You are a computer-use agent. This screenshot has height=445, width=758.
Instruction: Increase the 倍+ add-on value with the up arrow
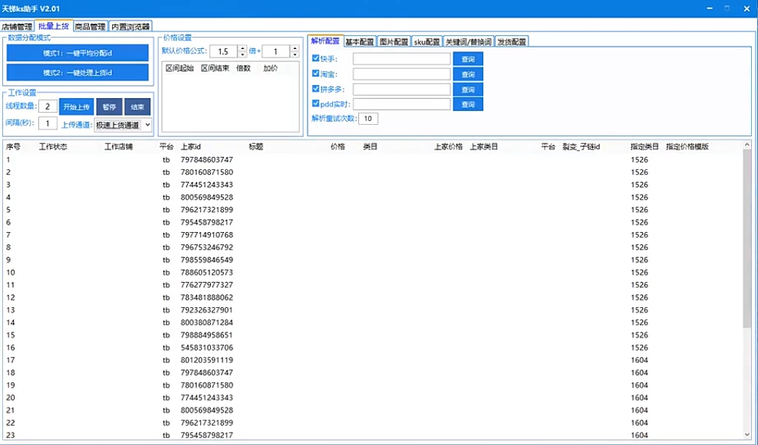point(295,48)
